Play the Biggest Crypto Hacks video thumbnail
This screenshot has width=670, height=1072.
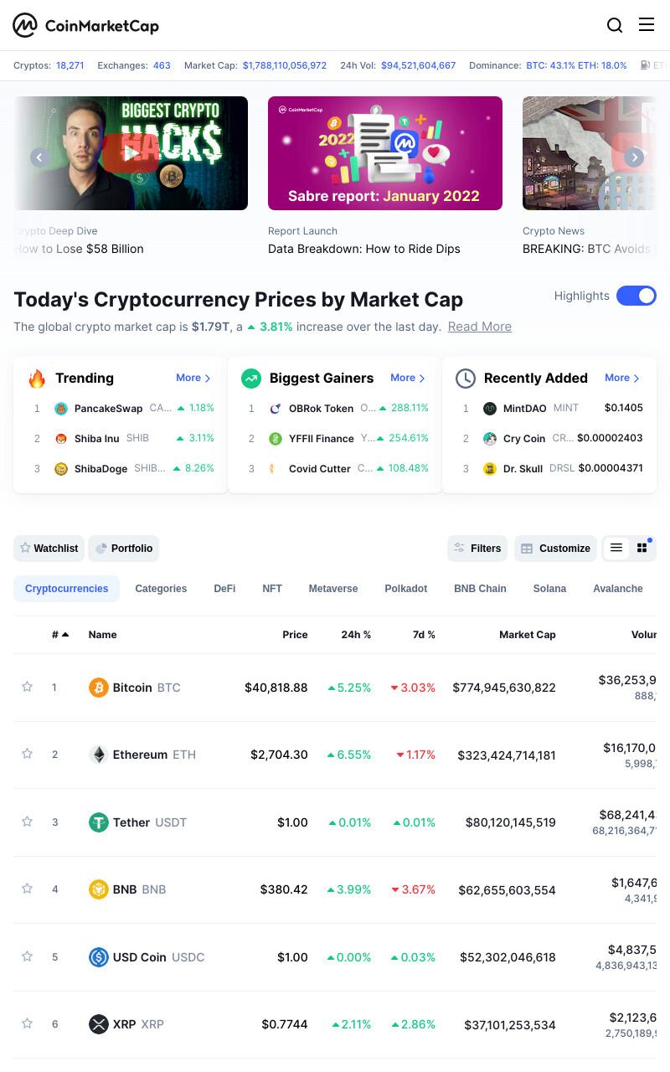point(131,153)
